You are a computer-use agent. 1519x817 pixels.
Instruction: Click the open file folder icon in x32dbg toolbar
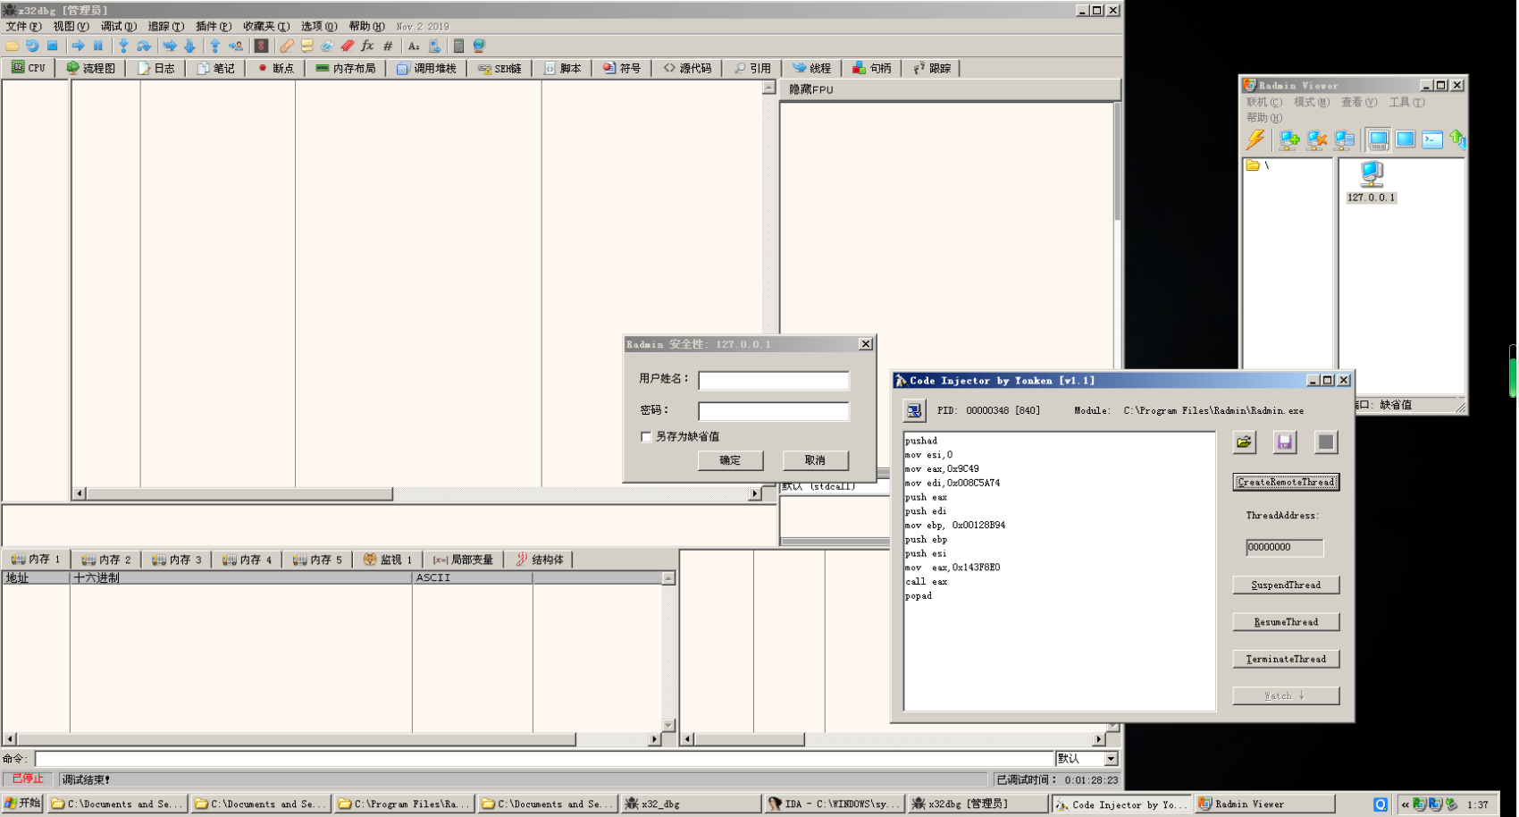coord(12,46)
